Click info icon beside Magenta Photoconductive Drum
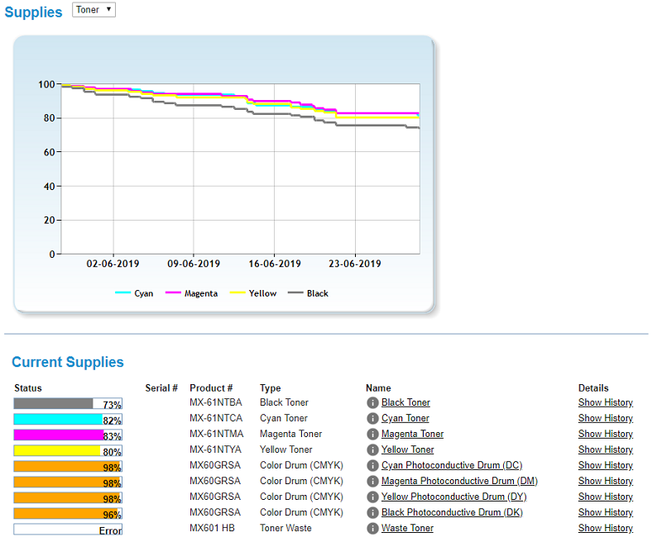This screenshot has height=542, width=662. [372, 482]
